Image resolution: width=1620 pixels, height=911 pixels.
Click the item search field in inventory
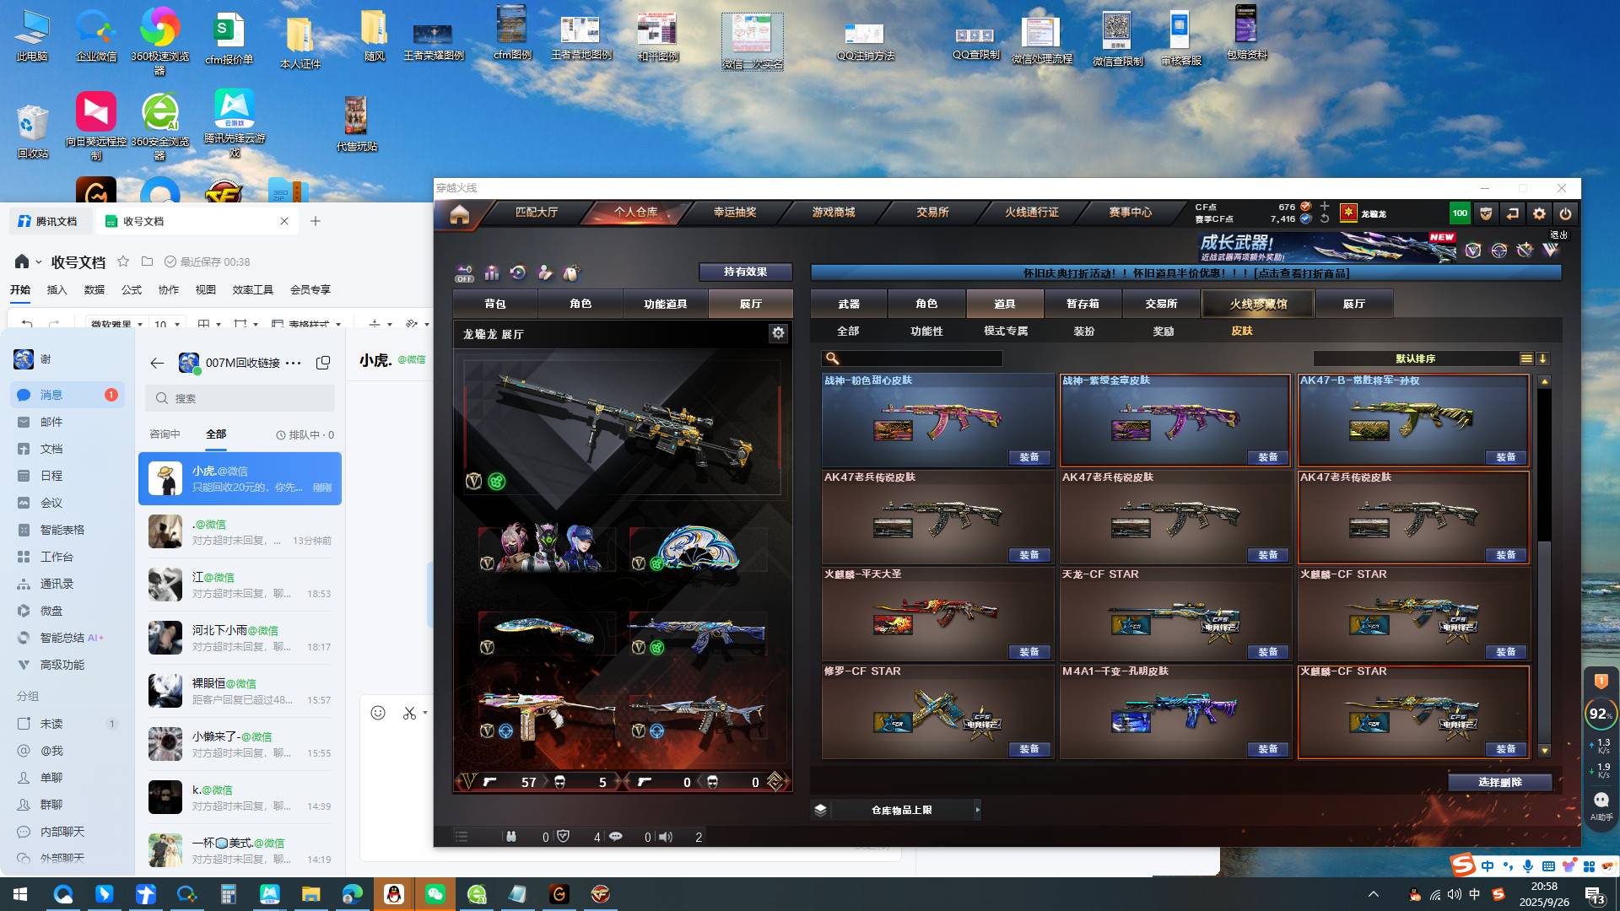click(920, 358)
